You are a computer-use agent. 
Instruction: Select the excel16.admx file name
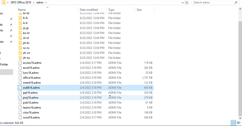31,67
